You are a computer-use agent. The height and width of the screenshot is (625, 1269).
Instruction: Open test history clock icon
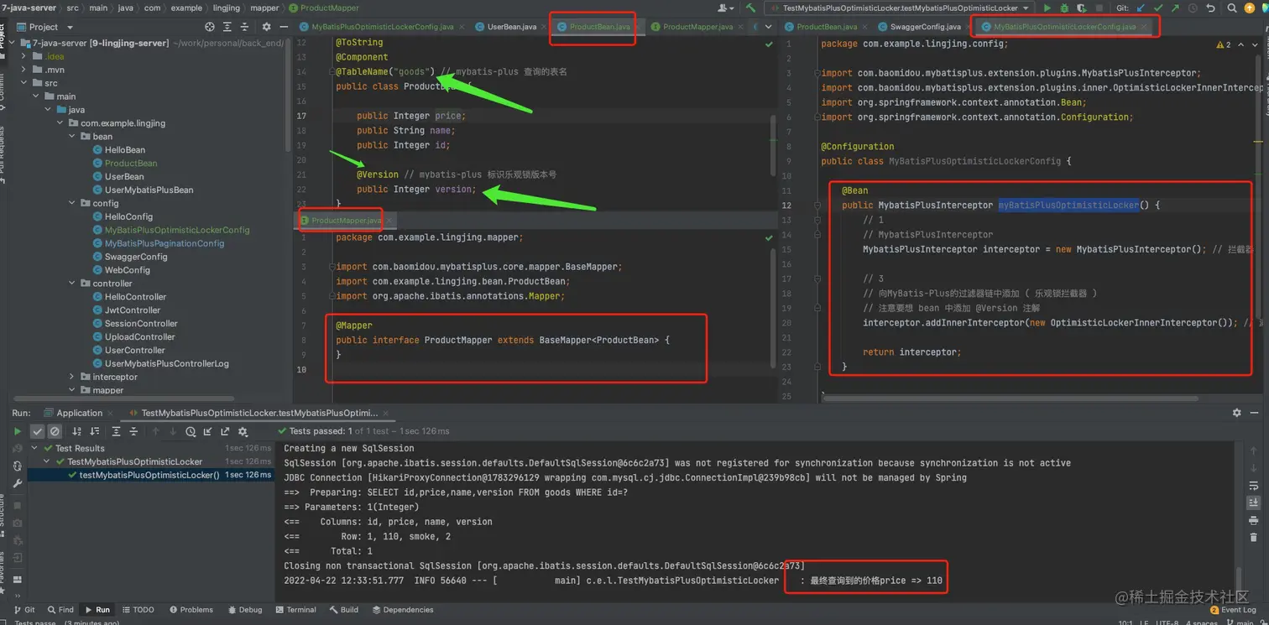[x=191, y=431]
